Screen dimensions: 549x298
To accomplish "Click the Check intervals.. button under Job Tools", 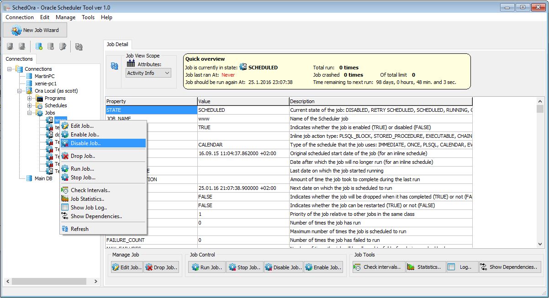I will pyautogui.click(x=379, y=267).
